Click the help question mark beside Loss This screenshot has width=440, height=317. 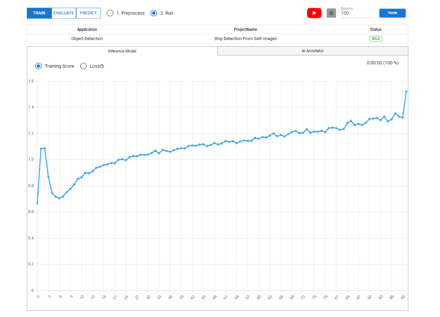(102, 66)
